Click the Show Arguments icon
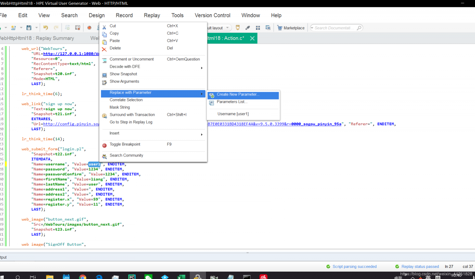This screenshot has width=475, height=279. (x=104, y=82)
